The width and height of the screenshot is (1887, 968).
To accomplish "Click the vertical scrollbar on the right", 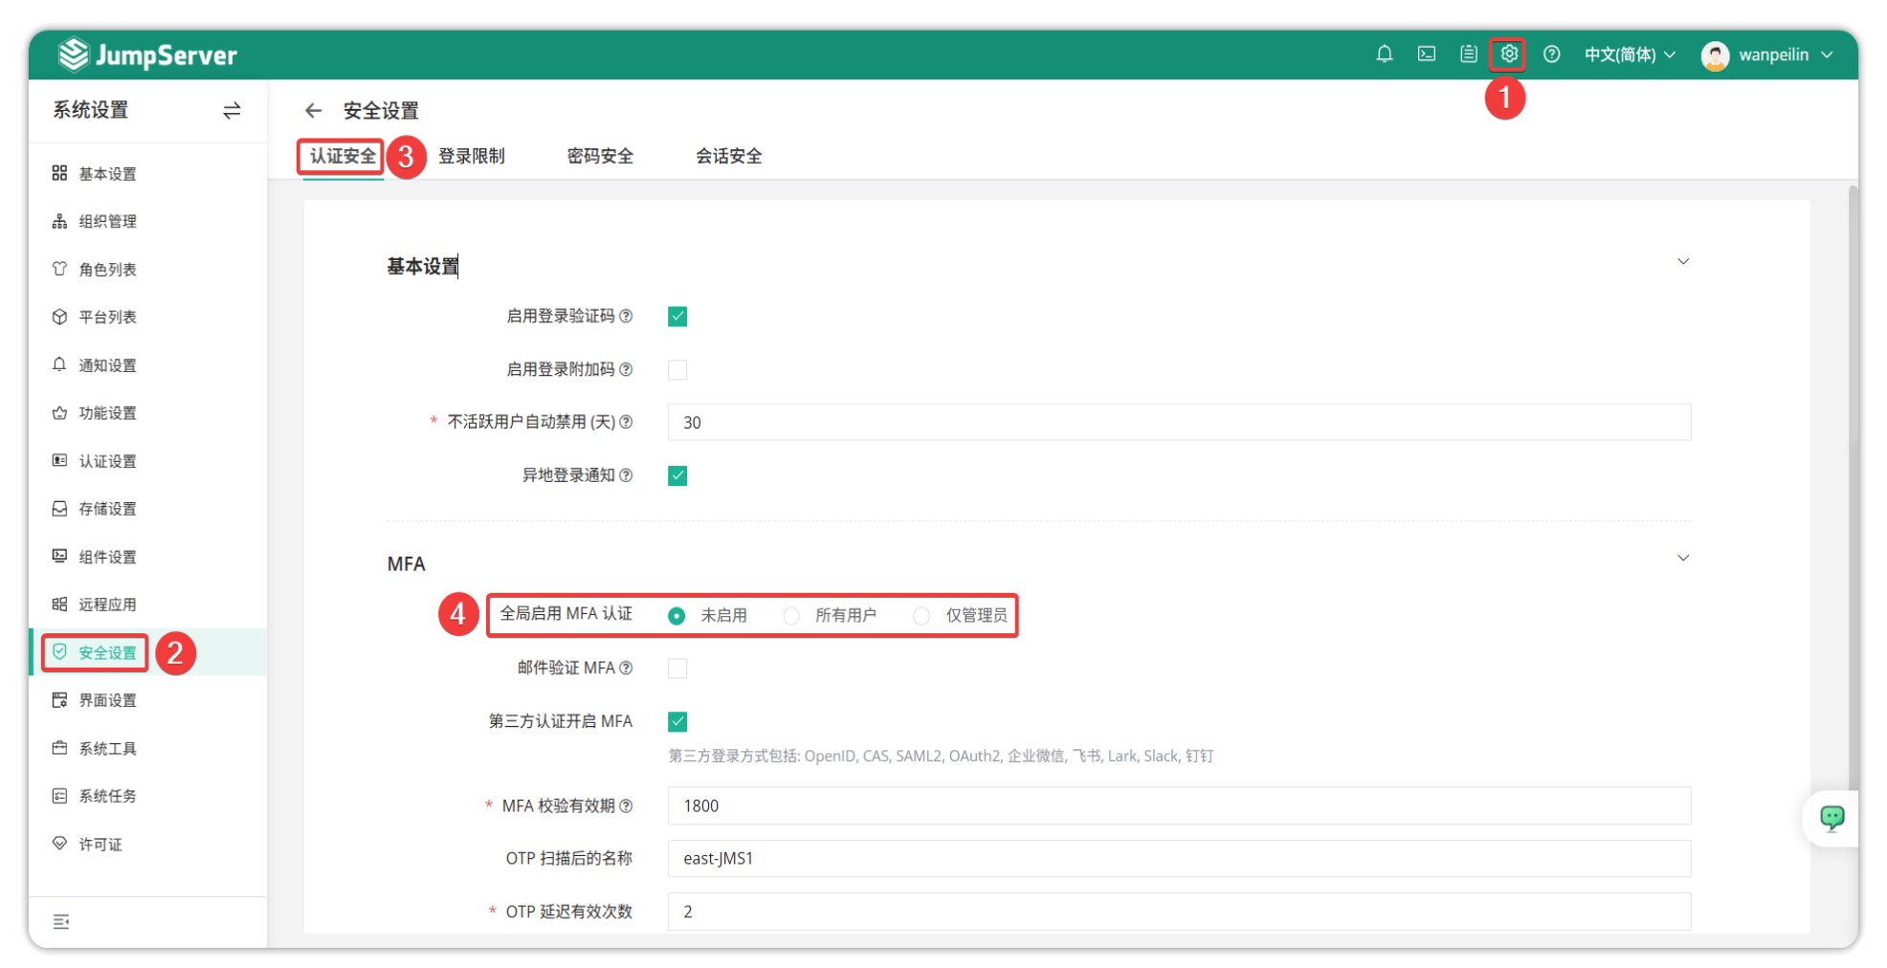I will (1852, 478).
